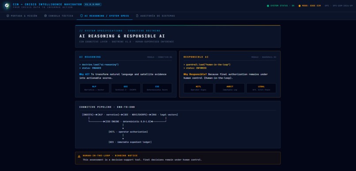Click the decision-support tool disclaimer sentence
This screenshot has height=171, width=356.
click(x=142, y=160)
